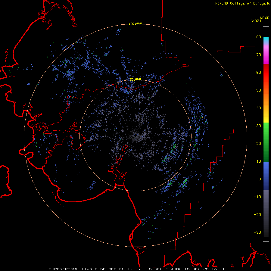Click the 50 value on dBZ scale
Image resolution: width=271 pixels, height=271 pixels.
tap(259, 90)
